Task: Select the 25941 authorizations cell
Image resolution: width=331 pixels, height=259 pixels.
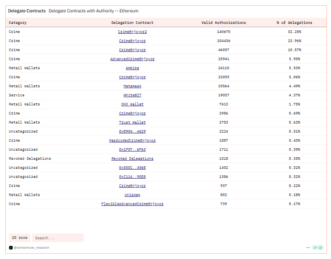Action: point(223,59)
